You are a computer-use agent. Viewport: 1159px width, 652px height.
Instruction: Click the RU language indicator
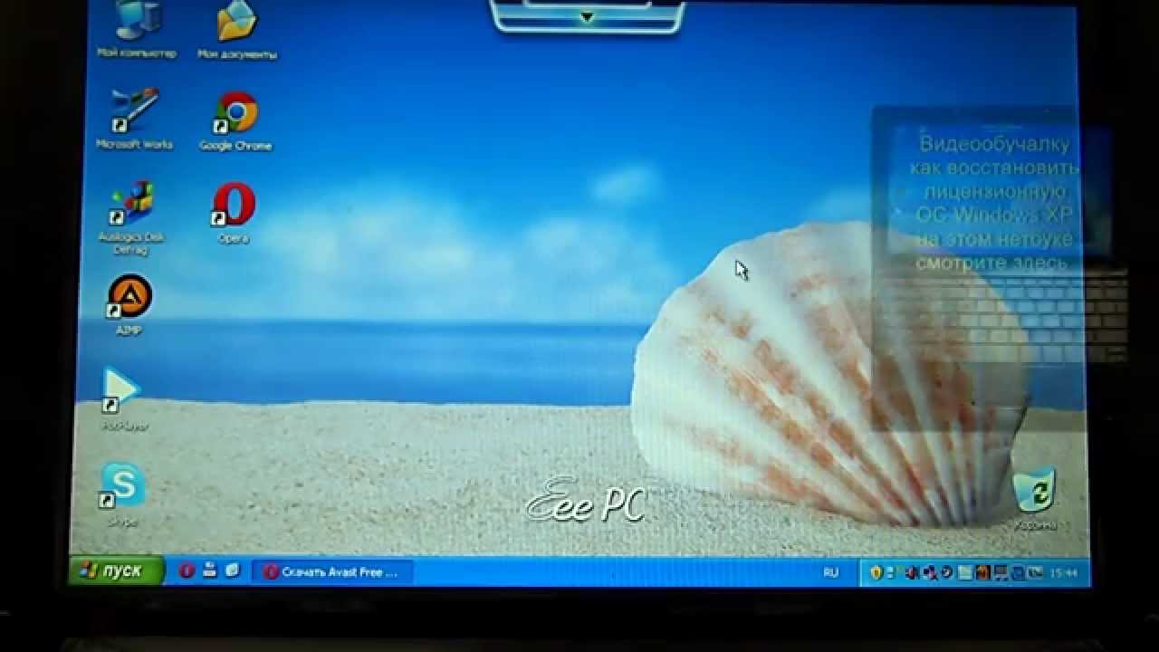click(x=830, y=571)
